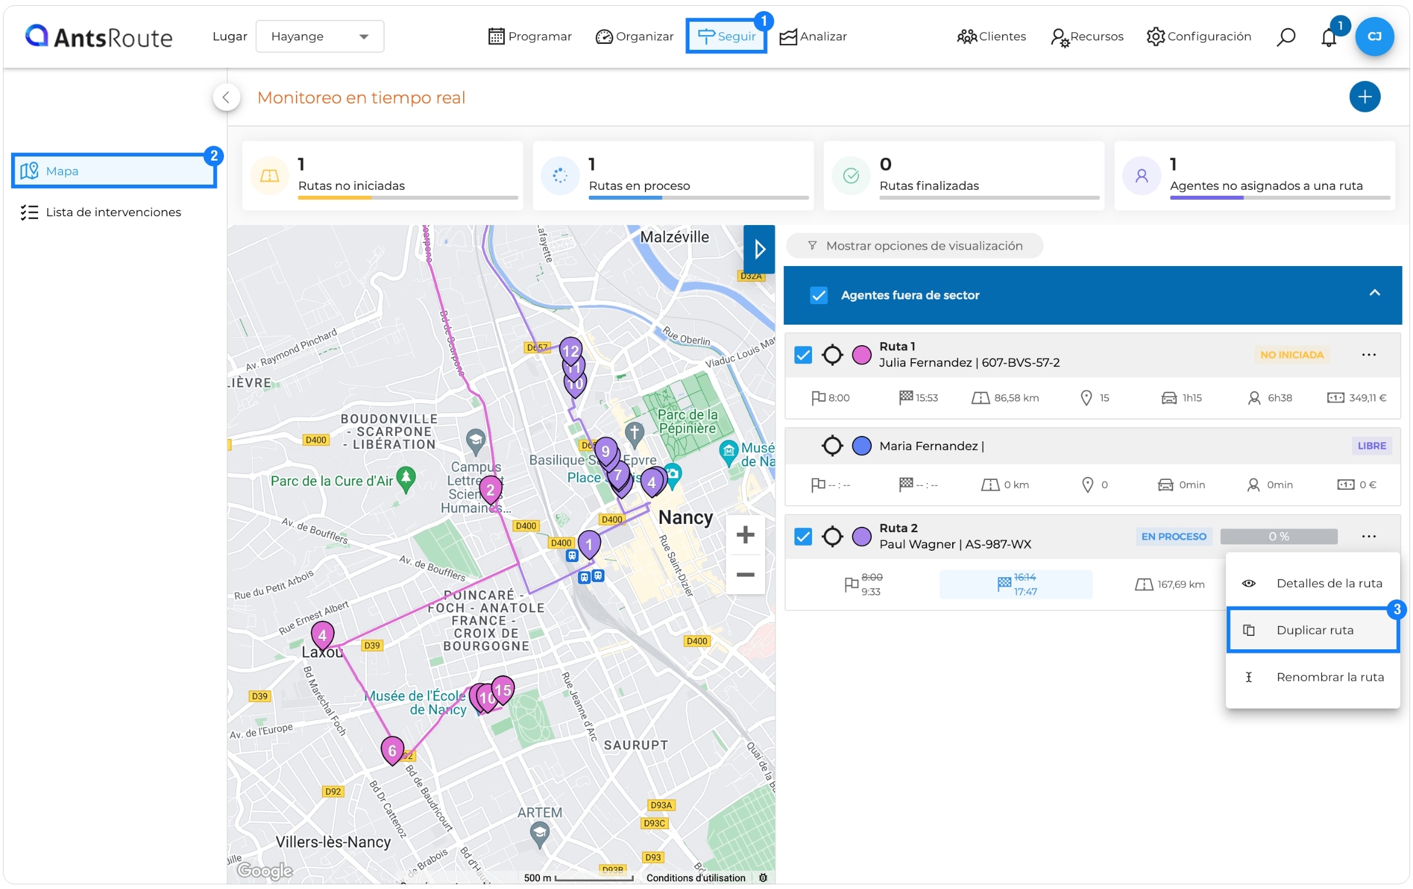
Task: Choose Duplicar ruta from the menu
Action: pos(1313,631)
